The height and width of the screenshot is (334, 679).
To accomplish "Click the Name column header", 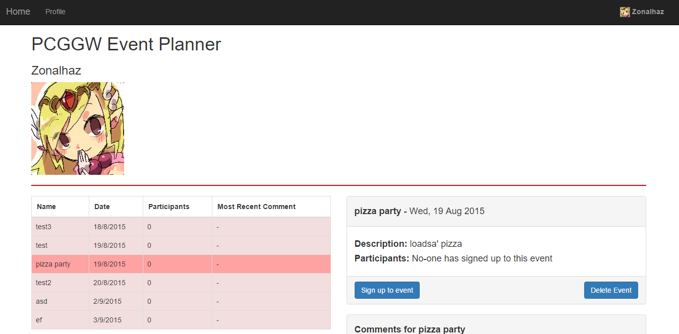I will (46, 207).
